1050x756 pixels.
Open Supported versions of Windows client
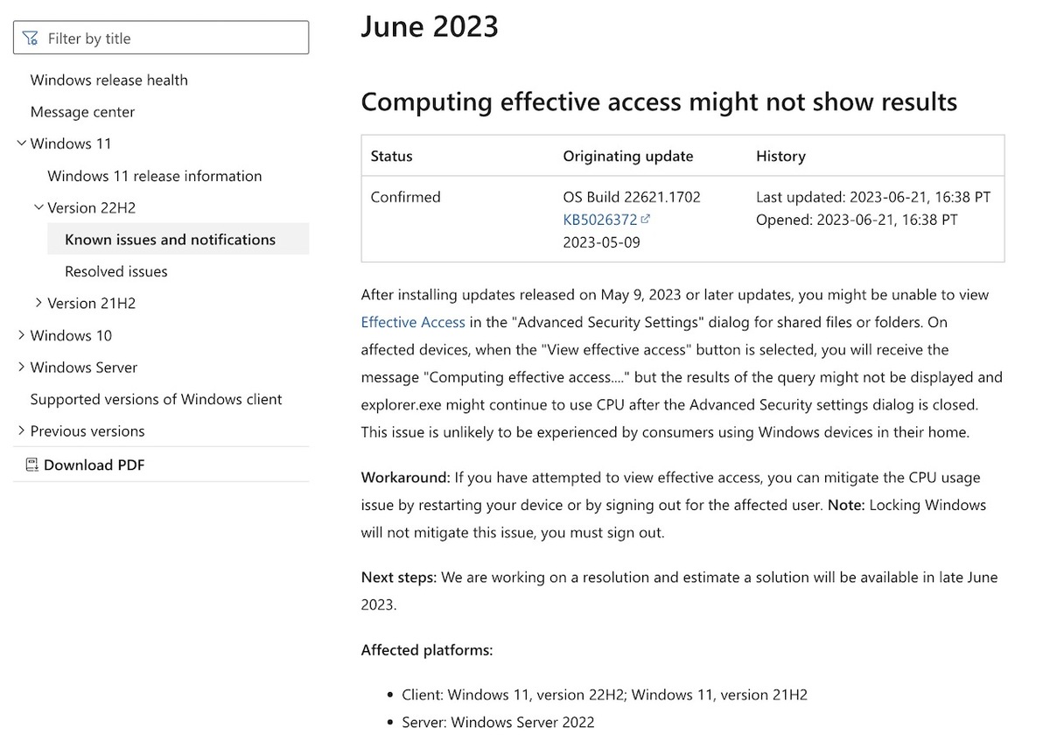(x=157, y=399)
